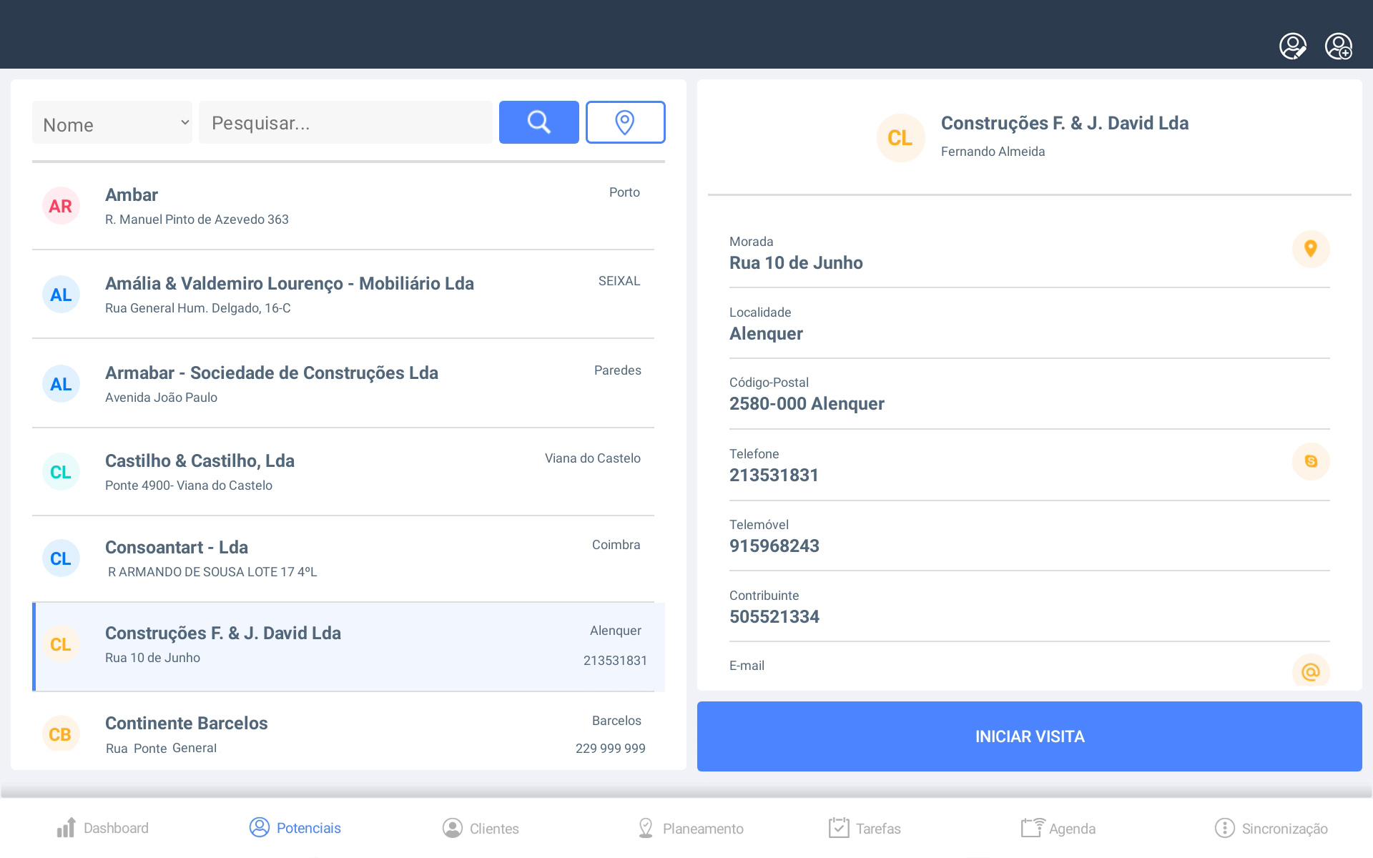Open the Tarefas tab
The height and width of the screenshot is (858, 1373).
point(865,828)
